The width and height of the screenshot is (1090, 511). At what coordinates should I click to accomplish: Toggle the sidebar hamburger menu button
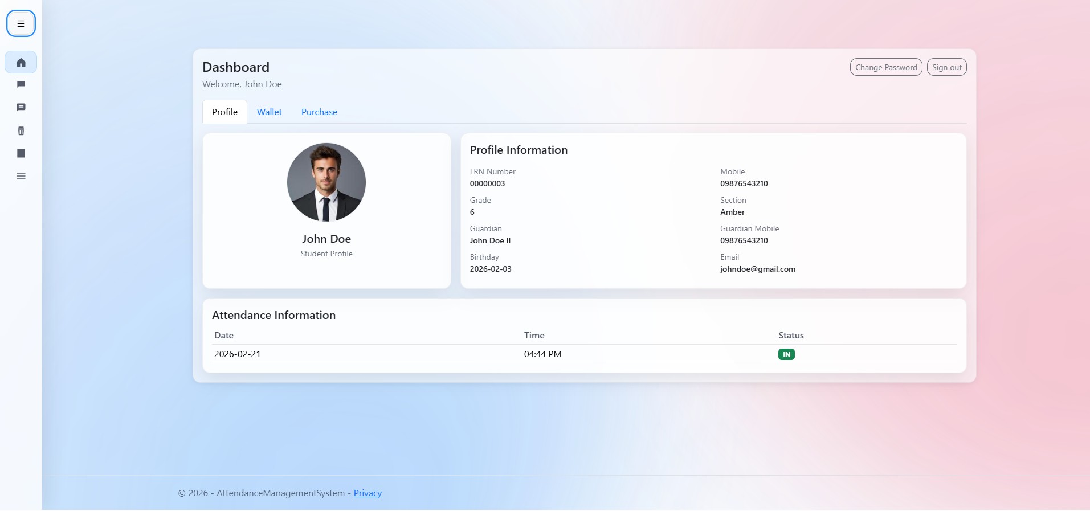[x=21, y=24]
